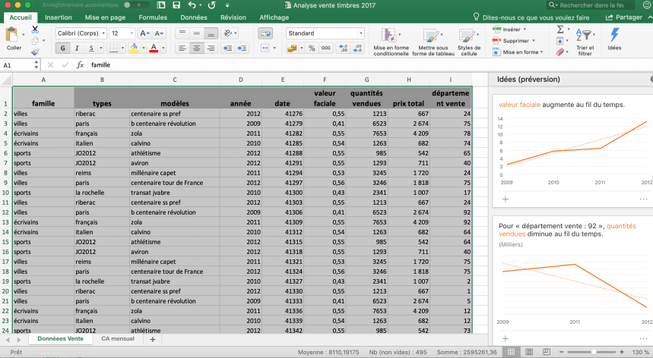Toggle bold formatting with G button
The width and height of the screenshot is (653, 358).
pos(63,48)
